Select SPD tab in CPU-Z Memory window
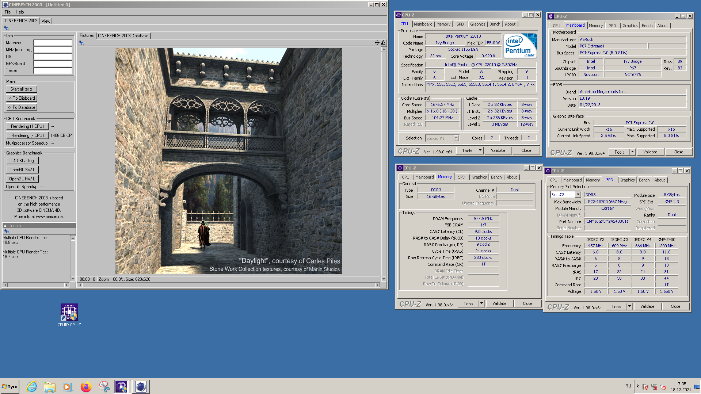 click(x=462, y=177)
